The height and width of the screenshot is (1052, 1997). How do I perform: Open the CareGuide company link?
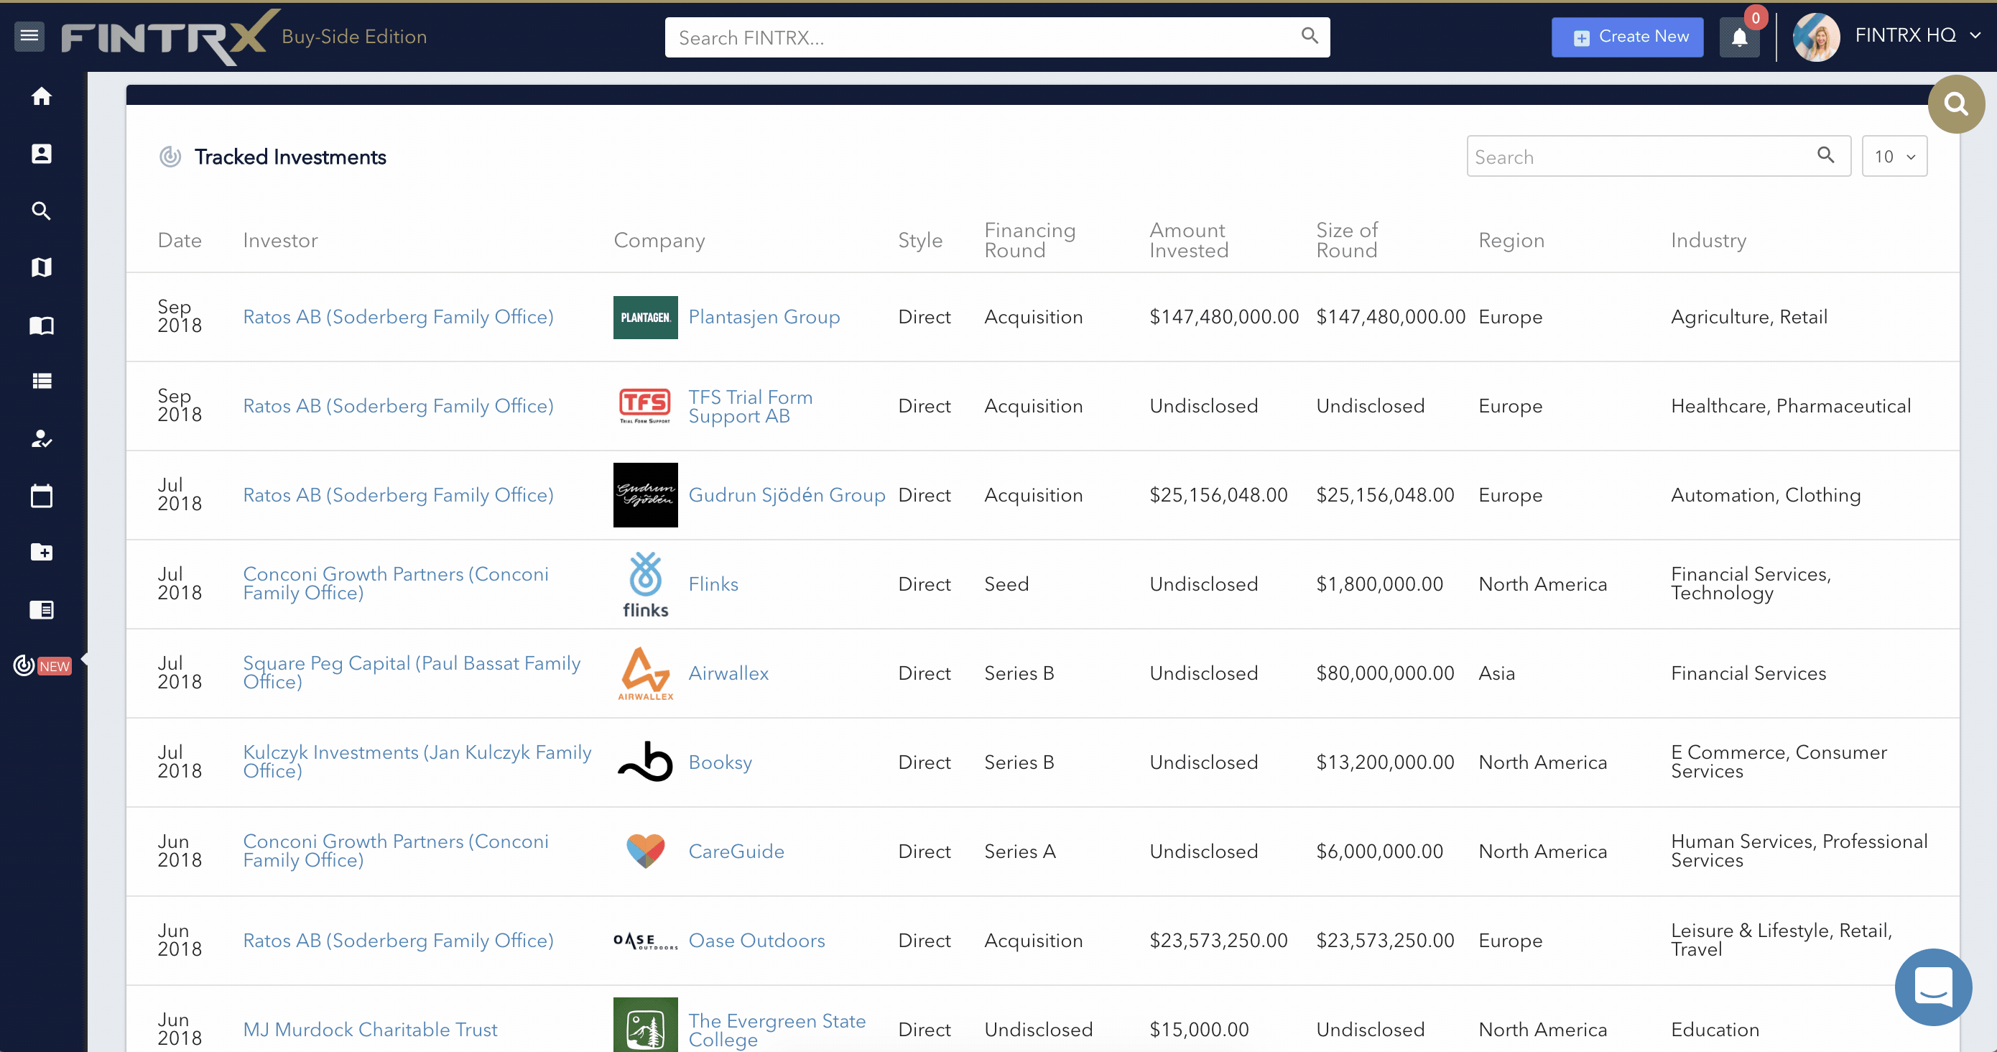pyautogui.click(x=736, y=852)
